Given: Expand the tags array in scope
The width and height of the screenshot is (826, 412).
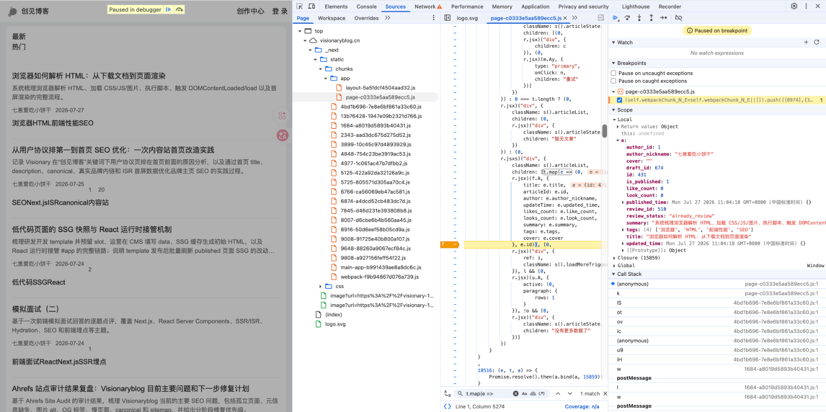Looking at the screenshot, I should click(623, 230).
